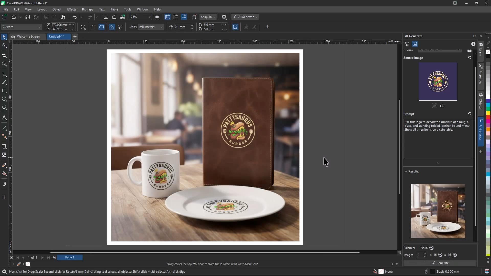Toggle Show guidelines button
491x276 pixels.
click(x=184, y=17)
